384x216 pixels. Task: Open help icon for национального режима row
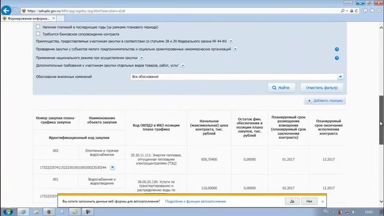click(337, 58)
